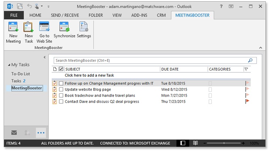This screenshot has width=269, height=152.
Task: Click the Undo quick access icon
Action: tap(29, 6)
